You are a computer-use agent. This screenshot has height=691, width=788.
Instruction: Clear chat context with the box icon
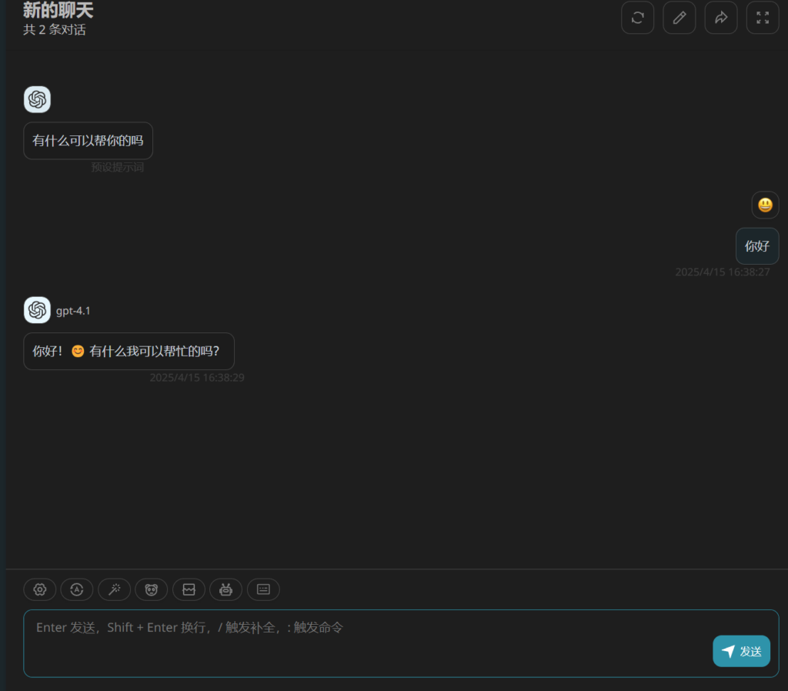click(x=189, y=589)
